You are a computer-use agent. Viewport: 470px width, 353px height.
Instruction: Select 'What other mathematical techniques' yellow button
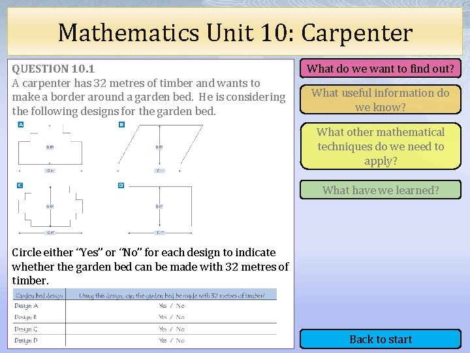381,146
